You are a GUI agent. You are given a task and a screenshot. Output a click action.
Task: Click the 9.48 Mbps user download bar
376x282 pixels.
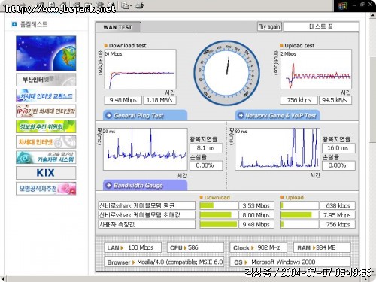point(219,224)
